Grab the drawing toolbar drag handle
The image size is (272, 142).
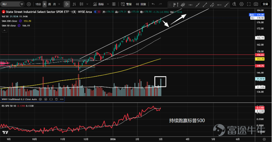[x=170, y=5]
